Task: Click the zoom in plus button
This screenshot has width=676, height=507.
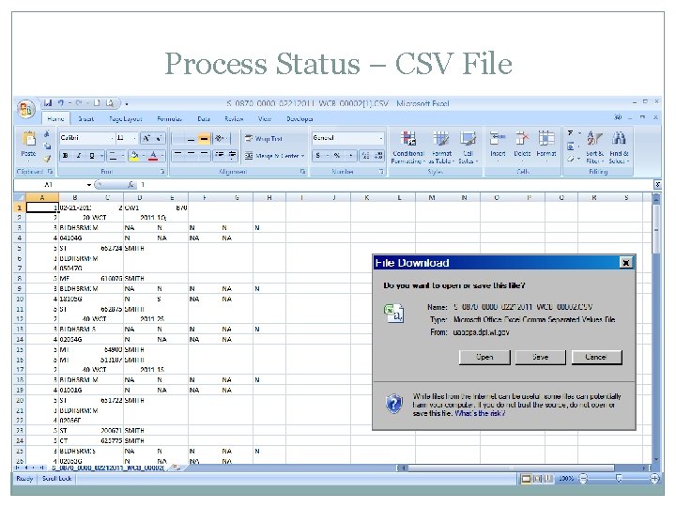Action: tap(654, 479)
